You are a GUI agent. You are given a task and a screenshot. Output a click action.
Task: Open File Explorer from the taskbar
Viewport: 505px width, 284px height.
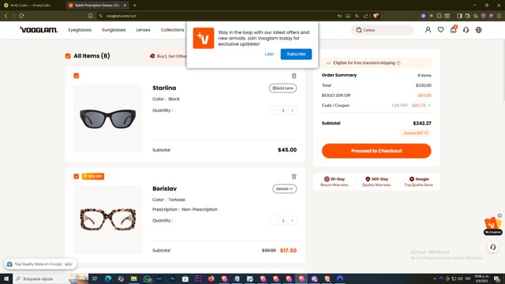(133, 278)
